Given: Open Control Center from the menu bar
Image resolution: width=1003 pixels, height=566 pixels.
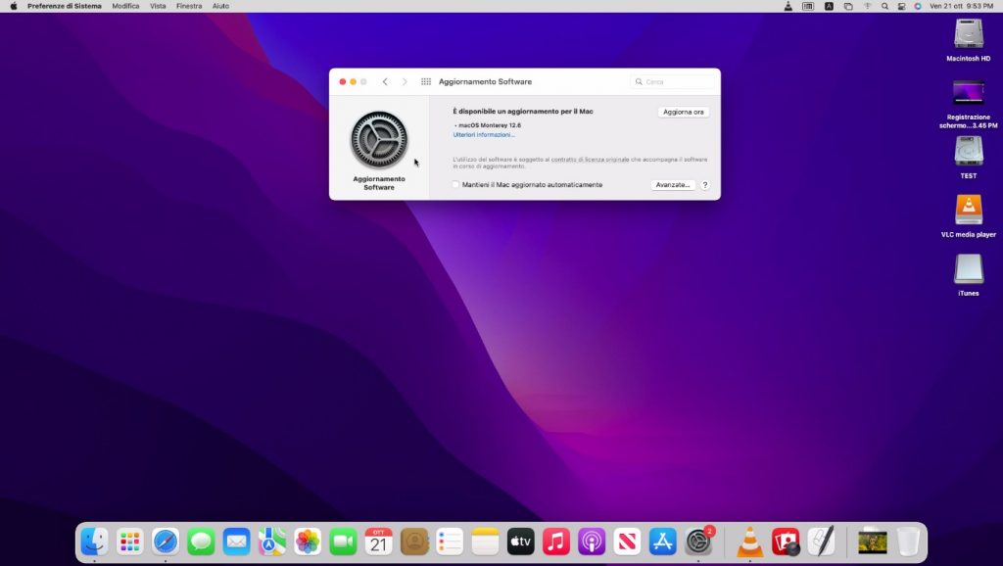Looking at the screenshot, I should tap(901, 6).
